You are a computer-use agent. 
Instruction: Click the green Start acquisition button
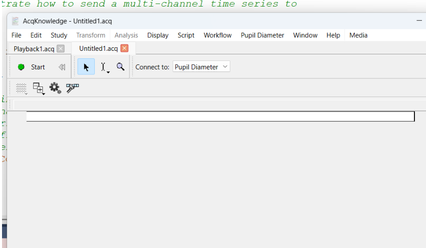point(31,67)
